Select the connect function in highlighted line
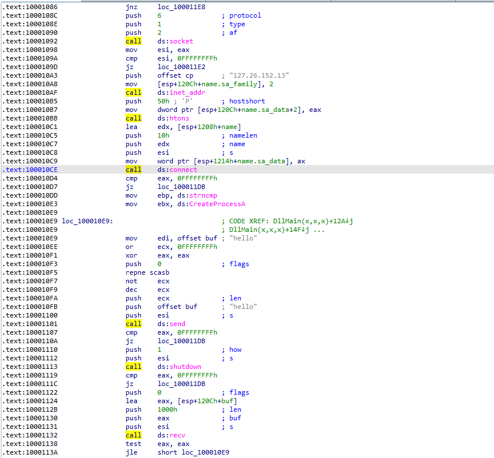494x458 pixels. 183,170
